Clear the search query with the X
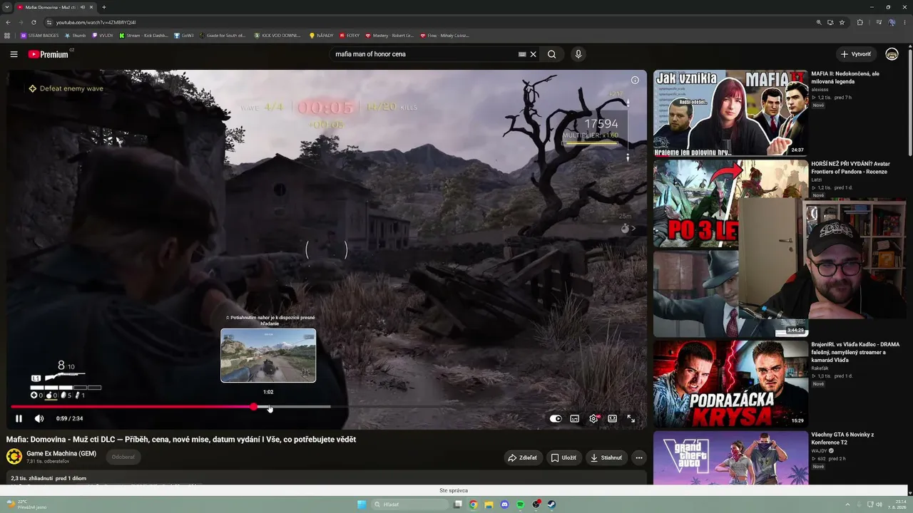913x513 pixels. [533, 54]
